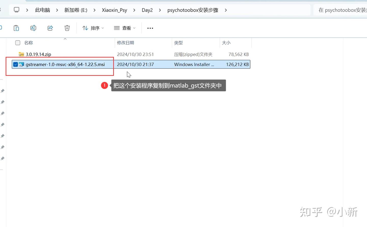Uncheck the gstreamer-1.0-msvc msi file checkbox
This screenshot has height=227, width=367.
(x=15, y=64)
